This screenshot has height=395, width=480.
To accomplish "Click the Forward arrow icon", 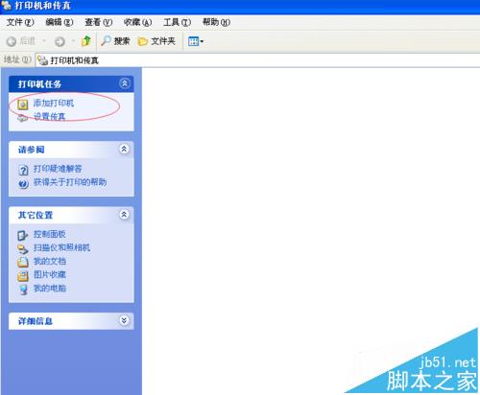I will (x=60, y=41).
